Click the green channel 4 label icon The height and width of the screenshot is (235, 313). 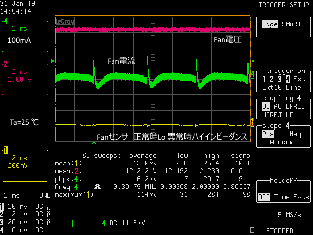click(5, 21)
